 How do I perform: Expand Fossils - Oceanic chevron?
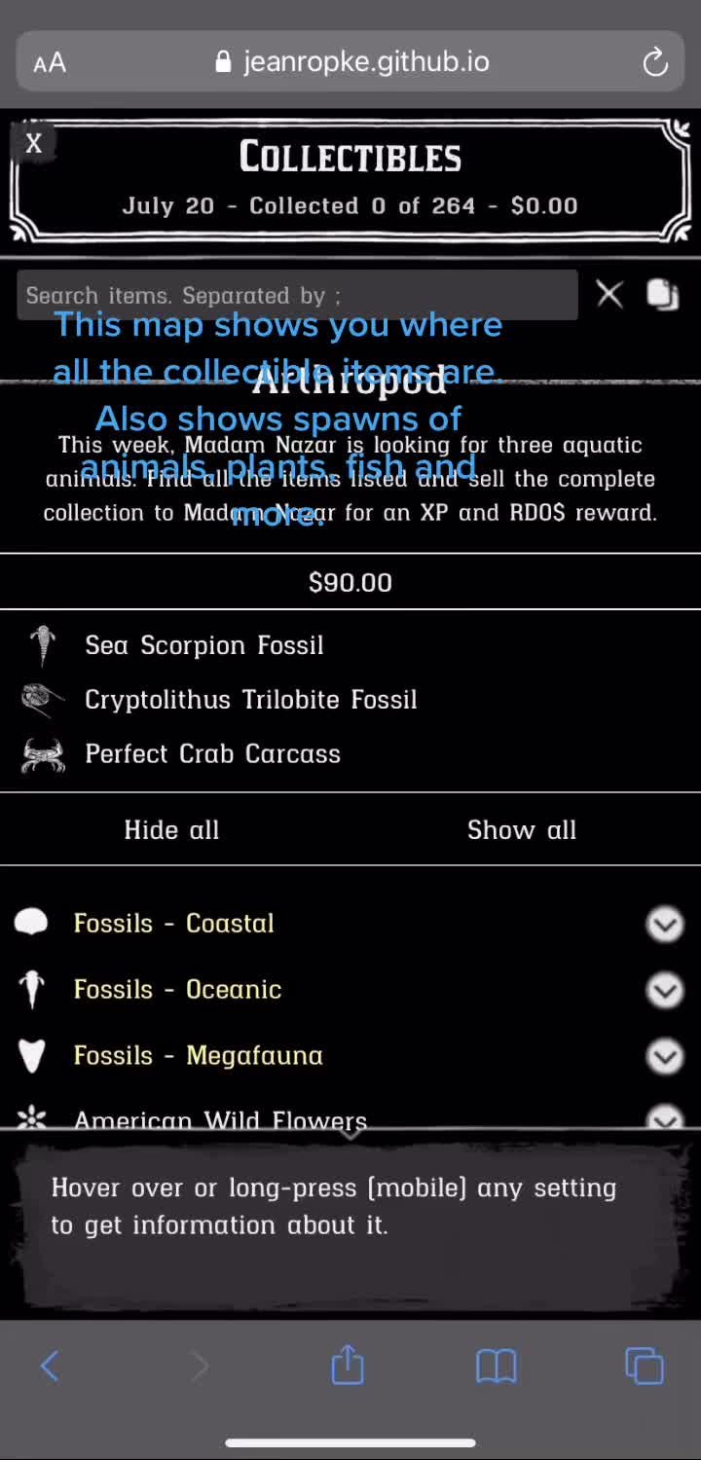click(665, 990)
